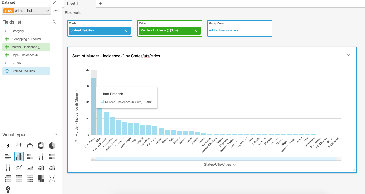Pick the line chart visual type
The width and height of the screenshot is (365, 194).
(19, 167)
